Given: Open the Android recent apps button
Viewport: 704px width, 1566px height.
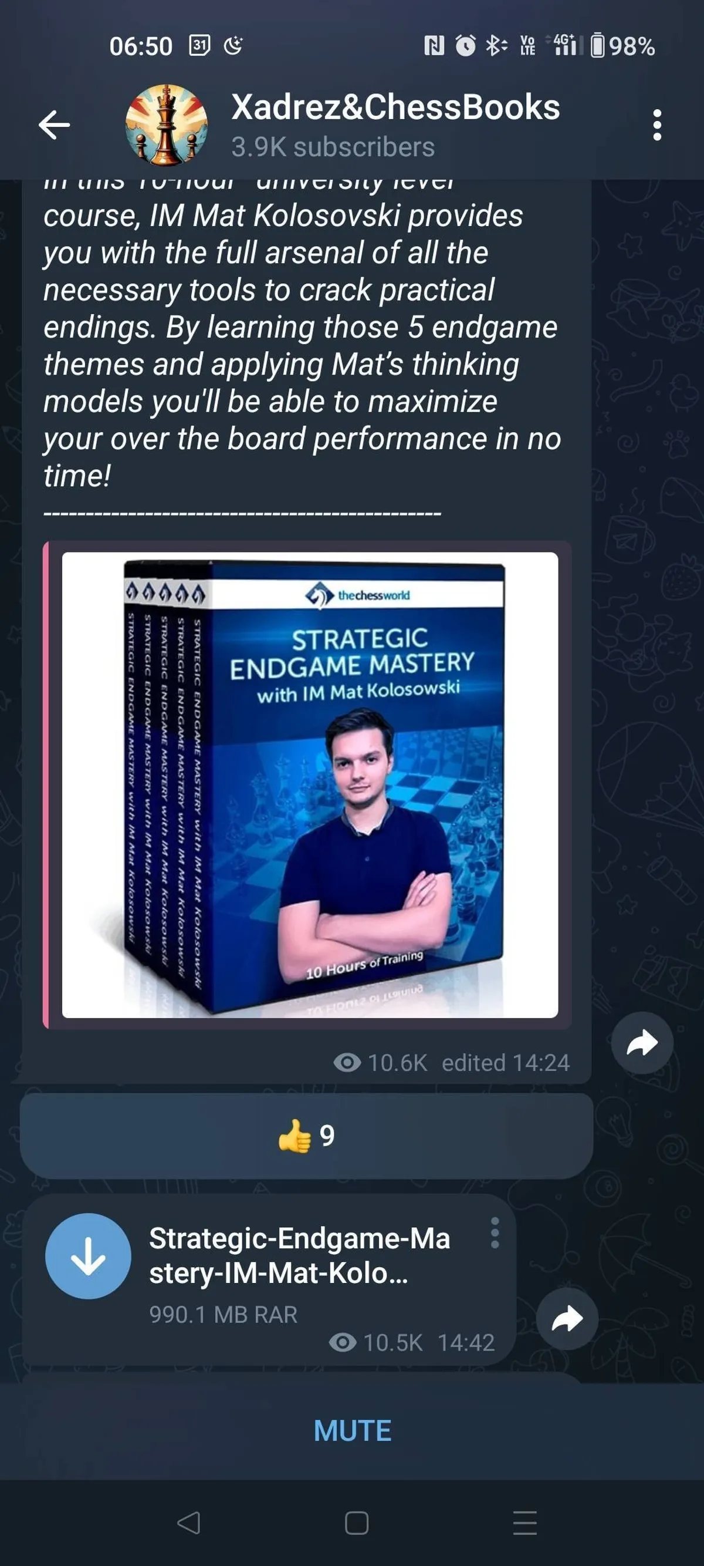Looking at the screenshot, I should (x=525, y=1523).
